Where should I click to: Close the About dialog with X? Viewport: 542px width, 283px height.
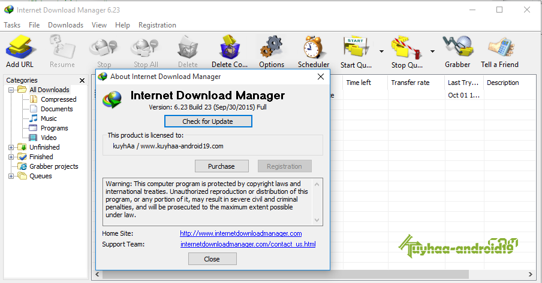pos(321,77)
